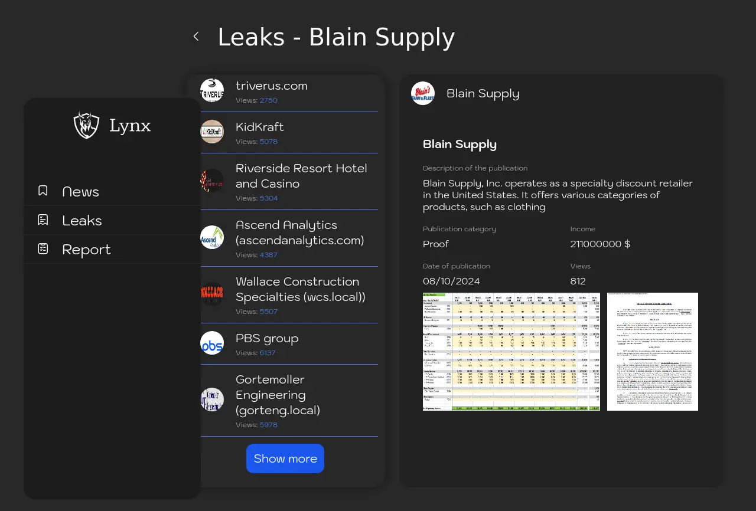Click the back arrow beside the page title
Viewport: 756px width, 511px height.
196,37
